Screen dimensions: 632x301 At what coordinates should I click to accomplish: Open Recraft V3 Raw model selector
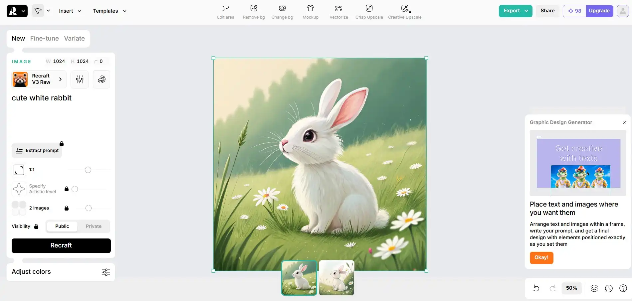pyautogui.click(x=39, y=79)
